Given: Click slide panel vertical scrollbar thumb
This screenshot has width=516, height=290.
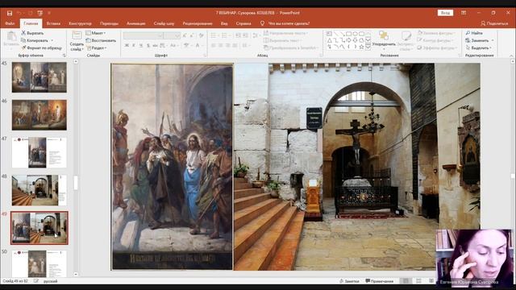Looking at the screenshot, I should (x=76, y=183).
